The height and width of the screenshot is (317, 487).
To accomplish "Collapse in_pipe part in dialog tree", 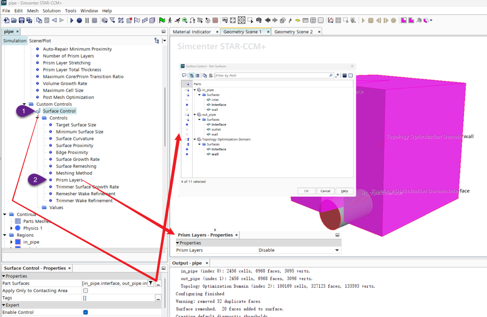I will point(195,90).
